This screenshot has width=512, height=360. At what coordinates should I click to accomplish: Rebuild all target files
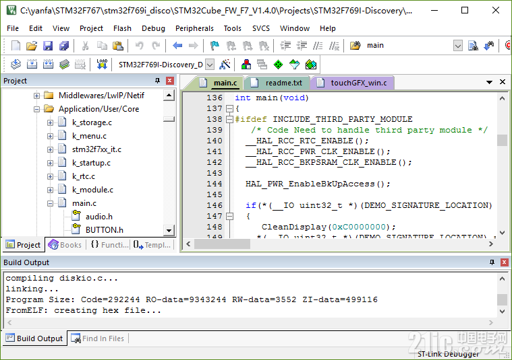click(48, 65)
